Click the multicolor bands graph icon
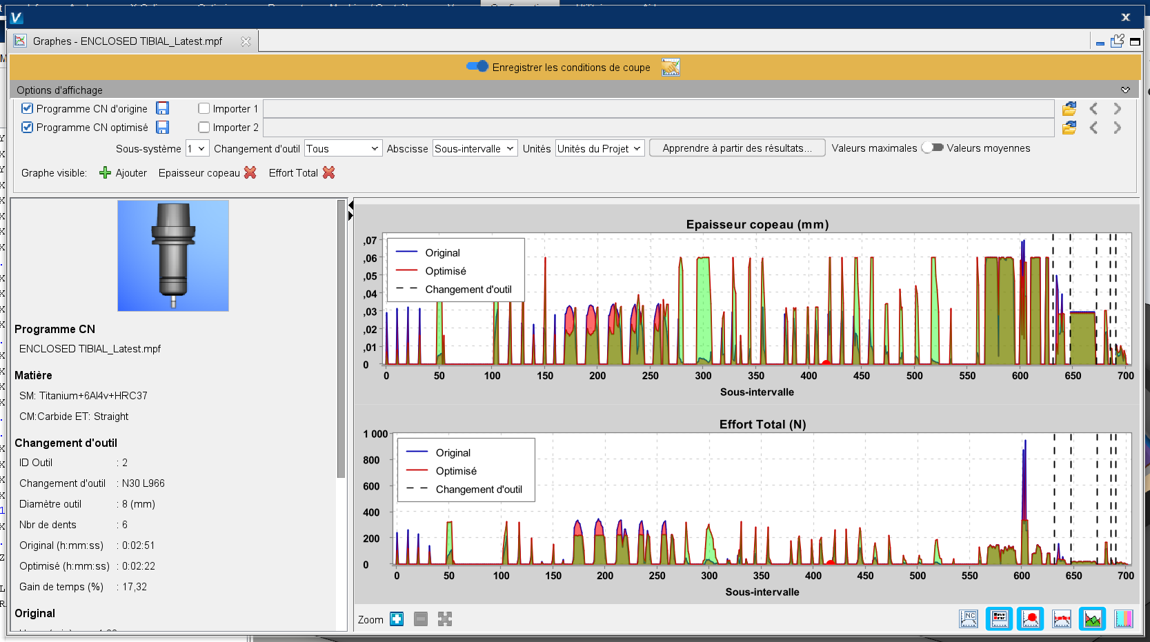The height and width of the screenshot is (642, 1150). pyautogui.click(x=1123, y=619)
